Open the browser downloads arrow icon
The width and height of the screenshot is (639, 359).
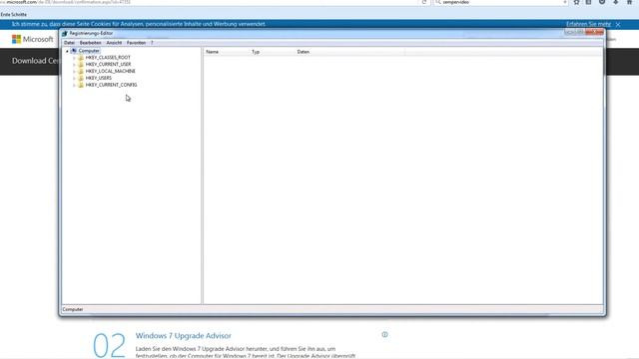point(616,2)
